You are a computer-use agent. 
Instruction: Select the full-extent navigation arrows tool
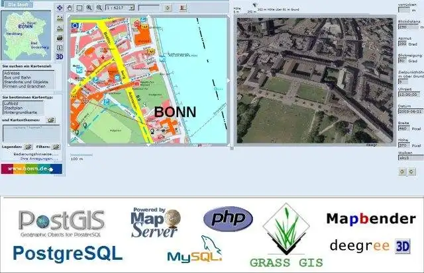point(60,7)
